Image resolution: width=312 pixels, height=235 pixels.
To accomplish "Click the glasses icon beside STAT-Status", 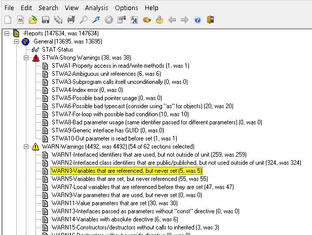I will click(x=35, y=50).
